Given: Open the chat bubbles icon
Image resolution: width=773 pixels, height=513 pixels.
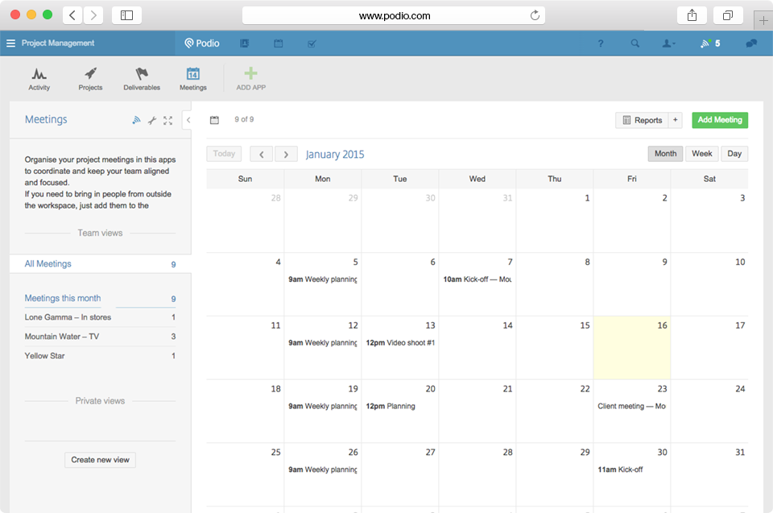Looking at the screenshot, I should point(752,43).
